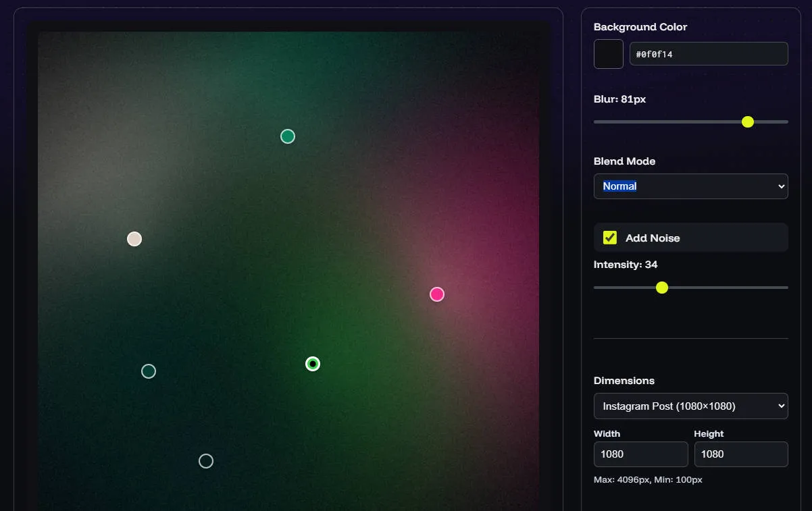
Task: Select the hot pink gradient point
Action: (x=437, y=294)
